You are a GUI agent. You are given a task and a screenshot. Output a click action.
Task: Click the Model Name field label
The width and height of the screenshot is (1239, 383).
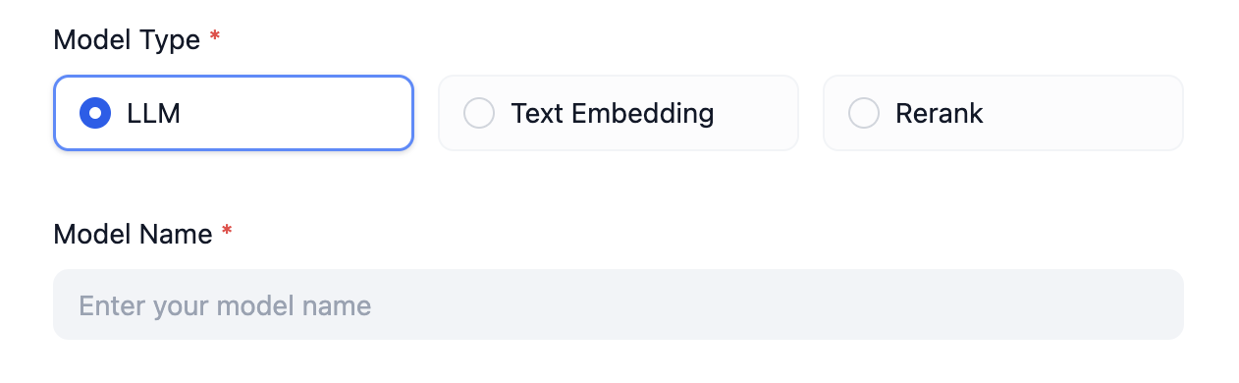pyautogui.click(x=133, y=234)
